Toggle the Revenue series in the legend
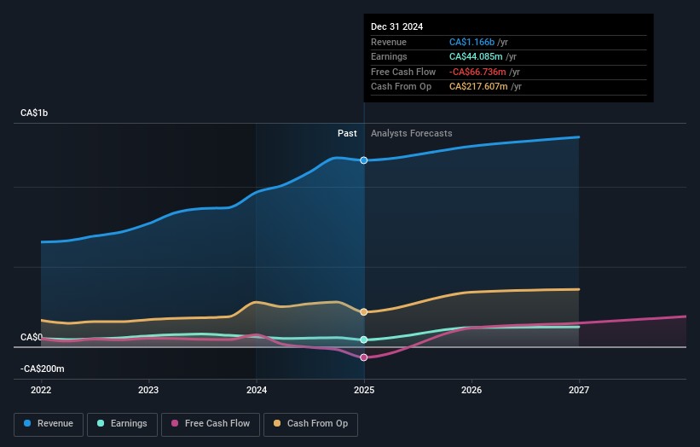 49,423
